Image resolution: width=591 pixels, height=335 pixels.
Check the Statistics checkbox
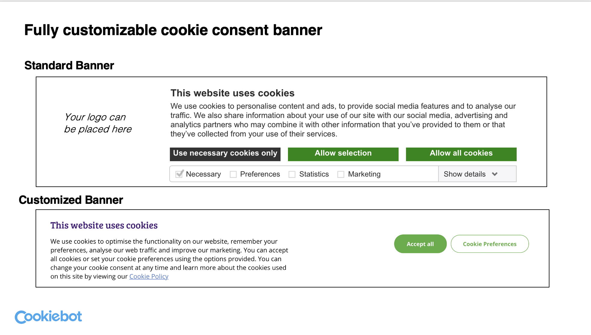[292, 174]
